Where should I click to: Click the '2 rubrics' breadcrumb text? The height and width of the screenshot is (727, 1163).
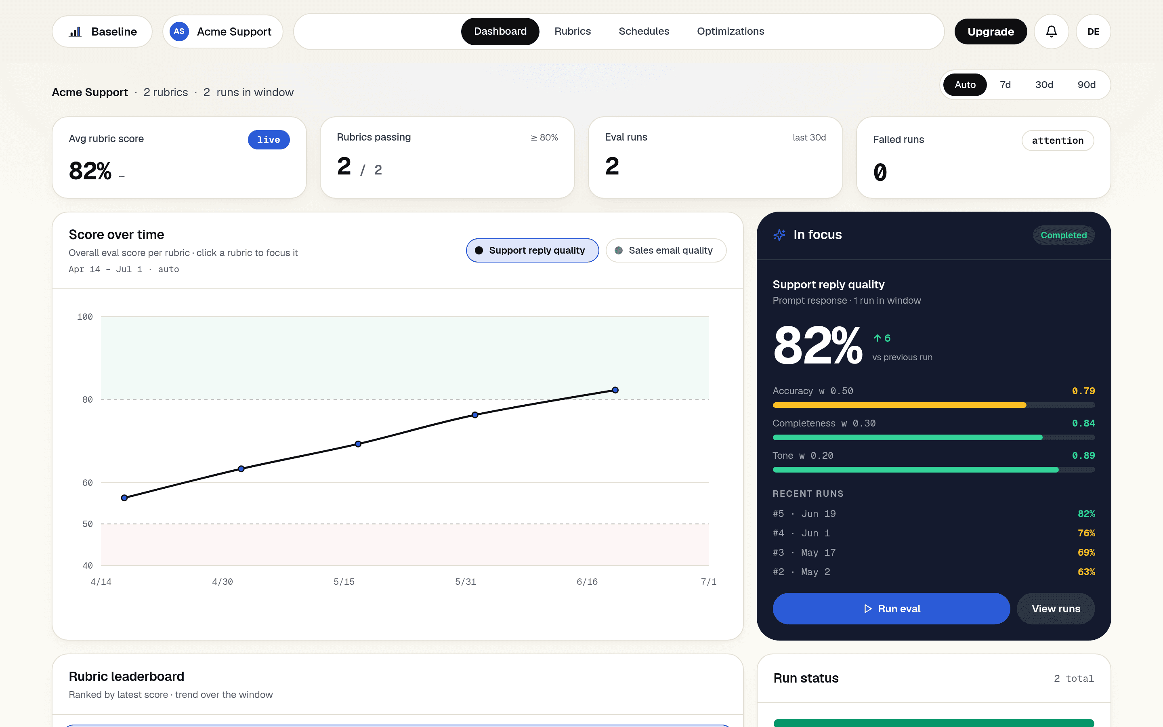(x=166, y=92)
